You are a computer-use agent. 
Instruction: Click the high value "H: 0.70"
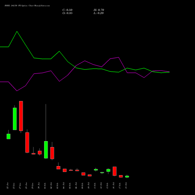(99, 10)
